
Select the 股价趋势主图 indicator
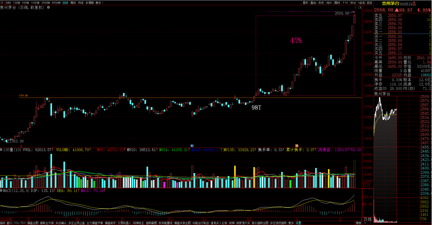point(260,223)
